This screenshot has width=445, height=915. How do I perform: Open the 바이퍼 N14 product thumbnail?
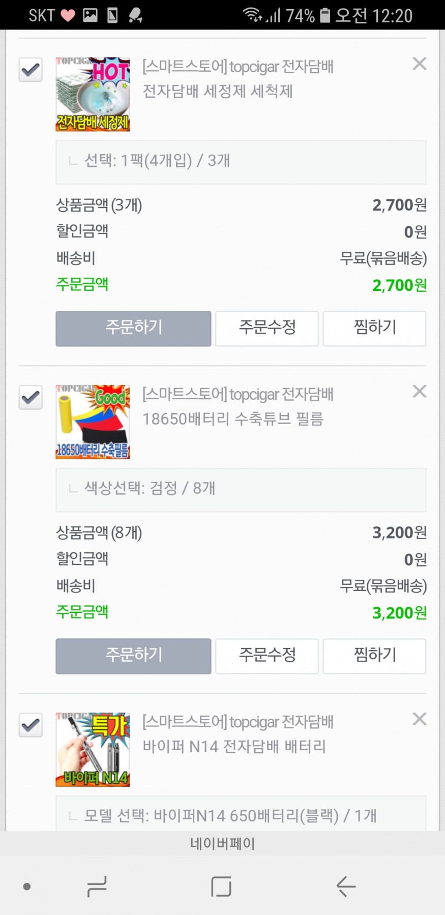tap(93, 749)
